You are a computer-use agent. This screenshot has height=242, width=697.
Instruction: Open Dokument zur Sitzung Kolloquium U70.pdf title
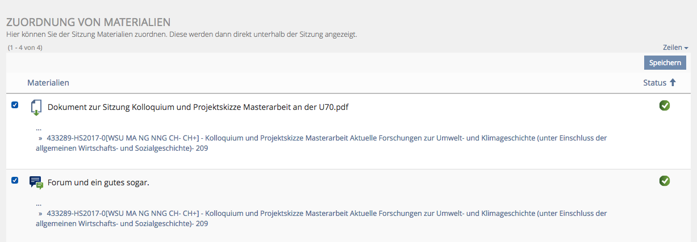[198, 107]
